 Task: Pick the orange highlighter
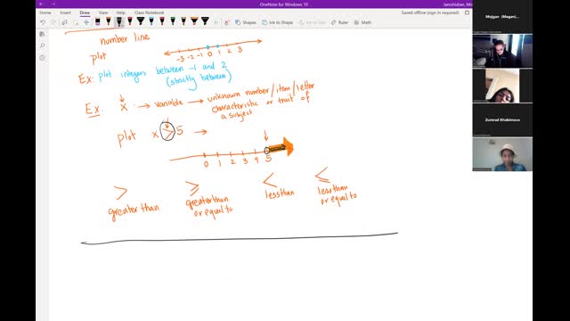point(194,21)
